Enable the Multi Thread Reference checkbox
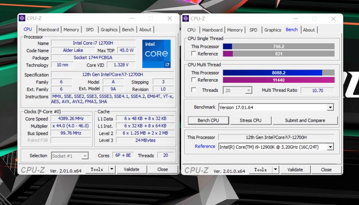This screenshot has width=359, height=205. [193, 80]
